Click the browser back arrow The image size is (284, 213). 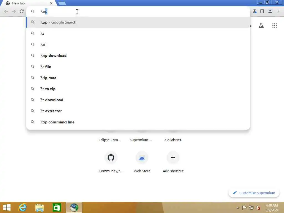tap(6, 11)
